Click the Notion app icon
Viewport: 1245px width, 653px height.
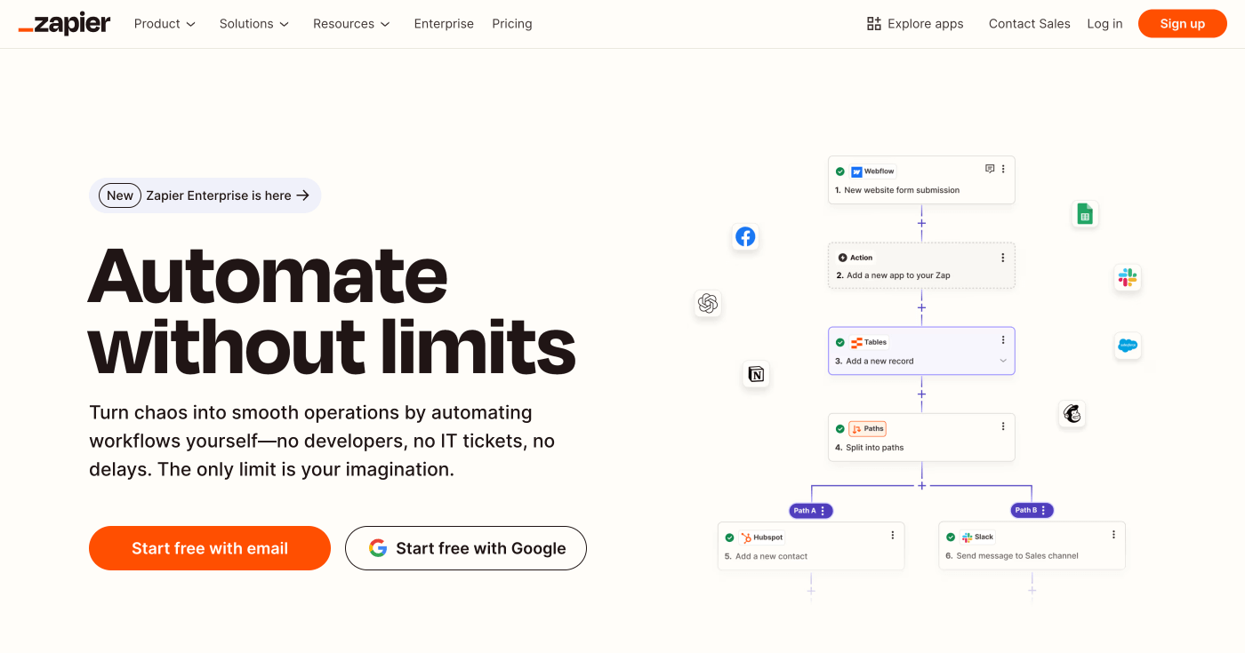pos(756,374)
